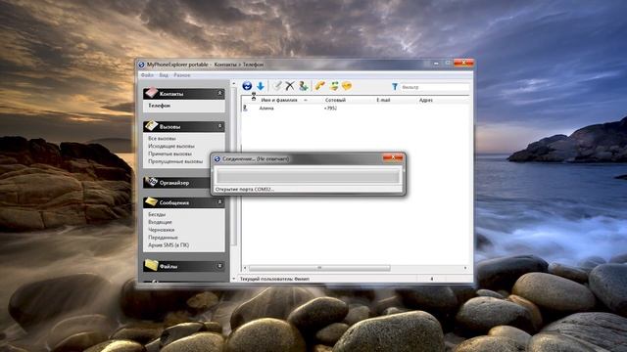This screenshot has width=627, height=352.
Task: Open Переданные messages folder
Action: (x=163, y=238)
